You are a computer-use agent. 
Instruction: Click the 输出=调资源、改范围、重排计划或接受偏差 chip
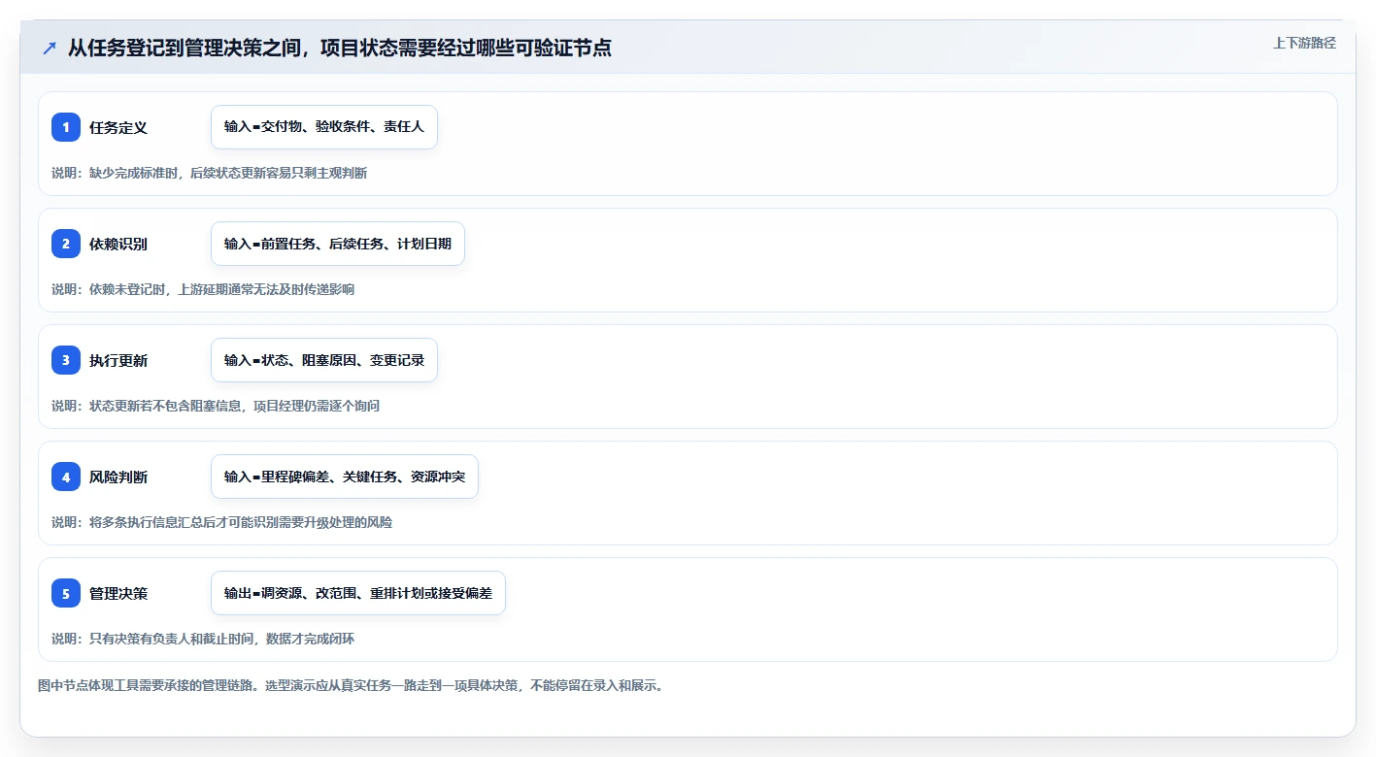358,593
